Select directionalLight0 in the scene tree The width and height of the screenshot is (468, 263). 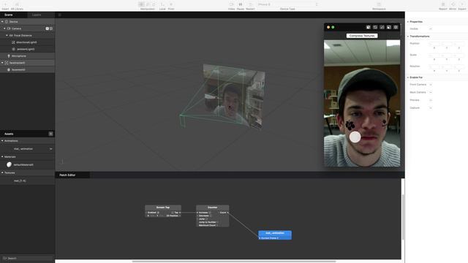27,42
